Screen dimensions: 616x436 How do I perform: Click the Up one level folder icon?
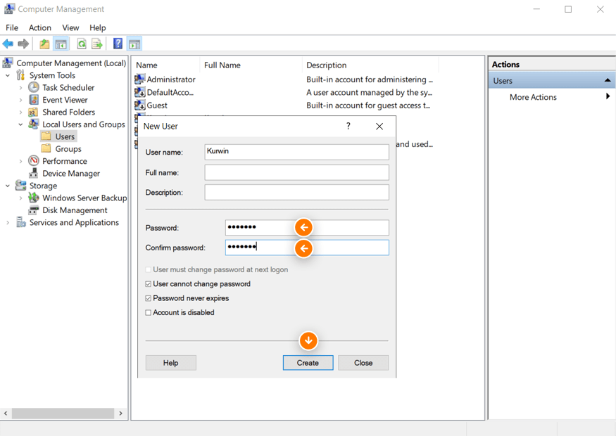click(44, 43)
